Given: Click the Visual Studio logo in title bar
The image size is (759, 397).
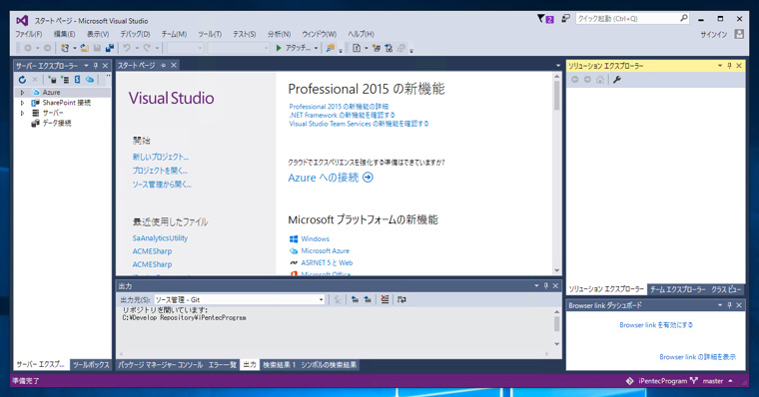Looking at the screenshot, I should 22,20.
